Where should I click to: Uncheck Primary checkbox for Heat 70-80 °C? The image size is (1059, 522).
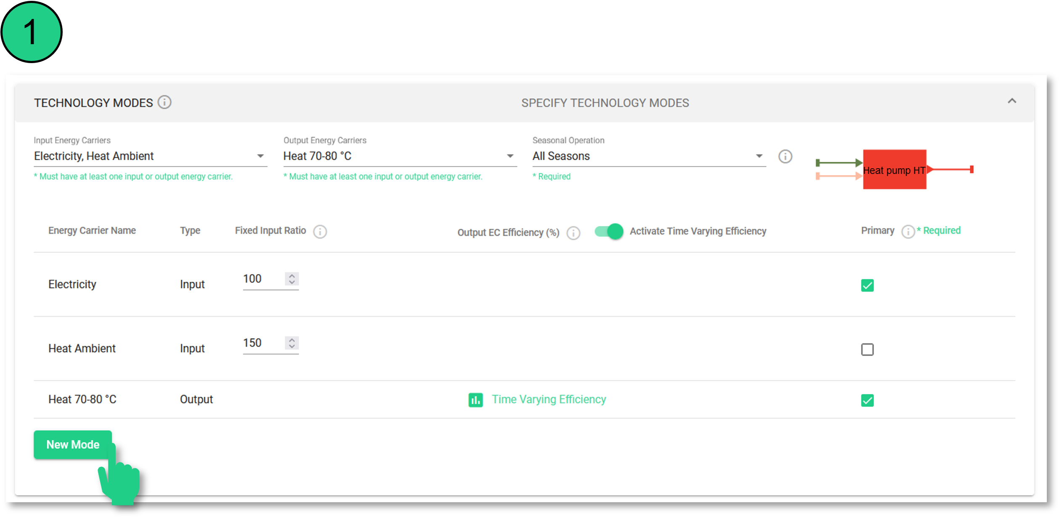click(867, 400)
